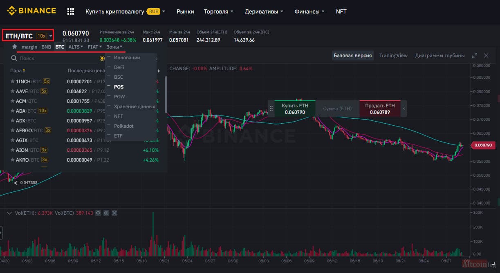
Task: Open the Деривативы menu
Action: coord(264,11)
